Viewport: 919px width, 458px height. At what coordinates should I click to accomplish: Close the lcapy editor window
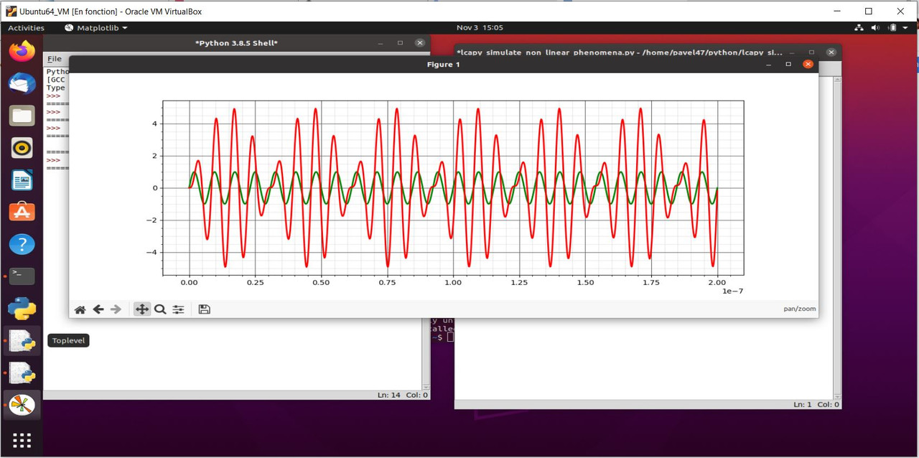pos(831,52)
